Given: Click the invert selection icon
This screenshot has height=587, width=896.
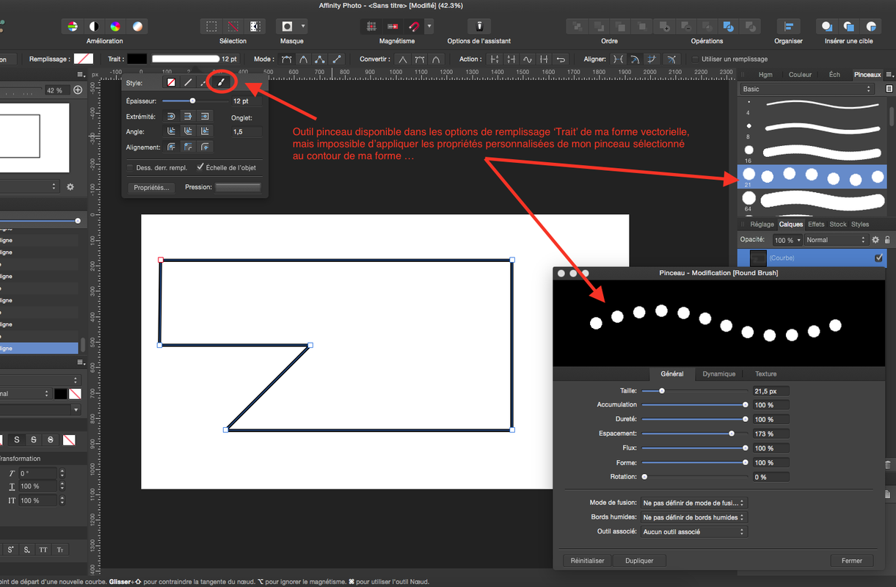Looking at the screenshot, I should 255,26.
